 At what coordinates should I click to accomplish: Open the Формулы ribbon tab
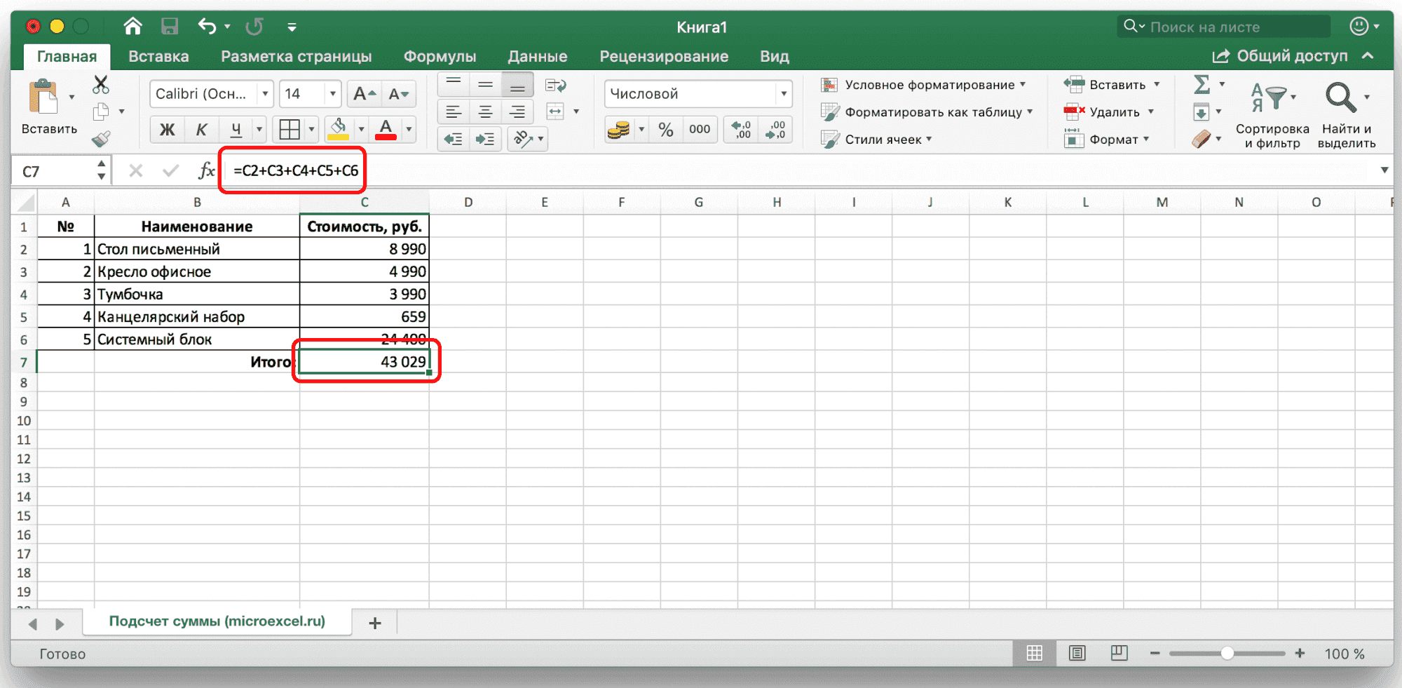coord(440,56)
